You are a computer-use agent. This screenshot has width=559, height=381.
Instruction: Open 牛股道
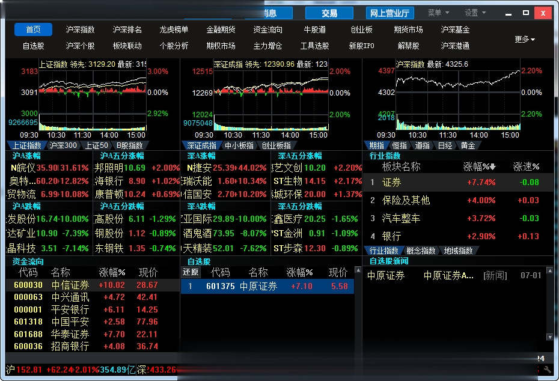pyautogui.click(x=315, y=29)
